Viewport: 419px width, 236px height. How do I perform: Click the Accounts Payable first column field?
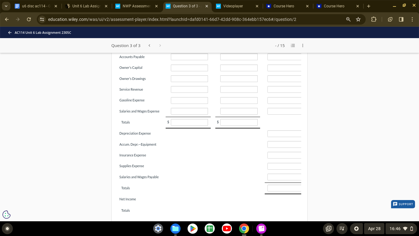click(189, 57)
